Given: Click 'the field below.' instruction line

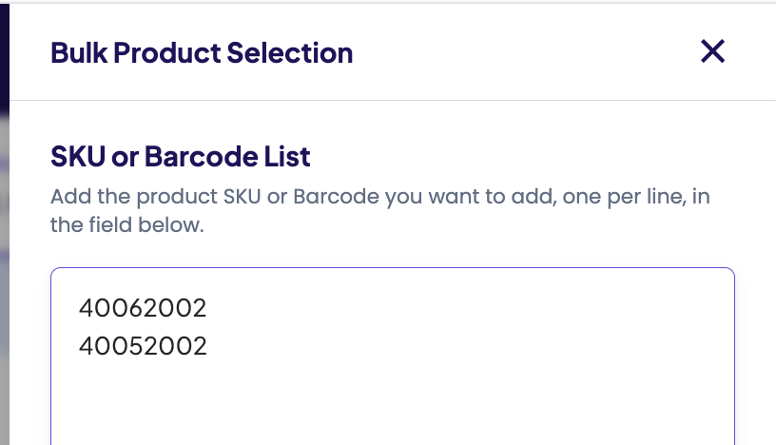Looking at the screenshot, I should click(x=127, y=227).
